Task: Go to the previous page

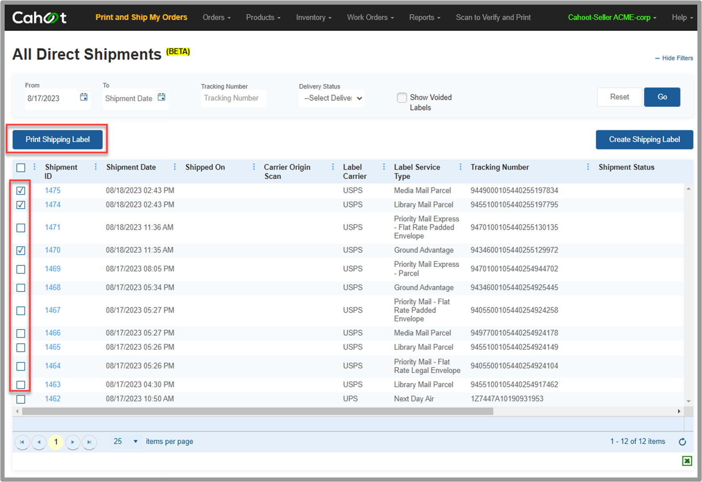Action: (39, 442)
